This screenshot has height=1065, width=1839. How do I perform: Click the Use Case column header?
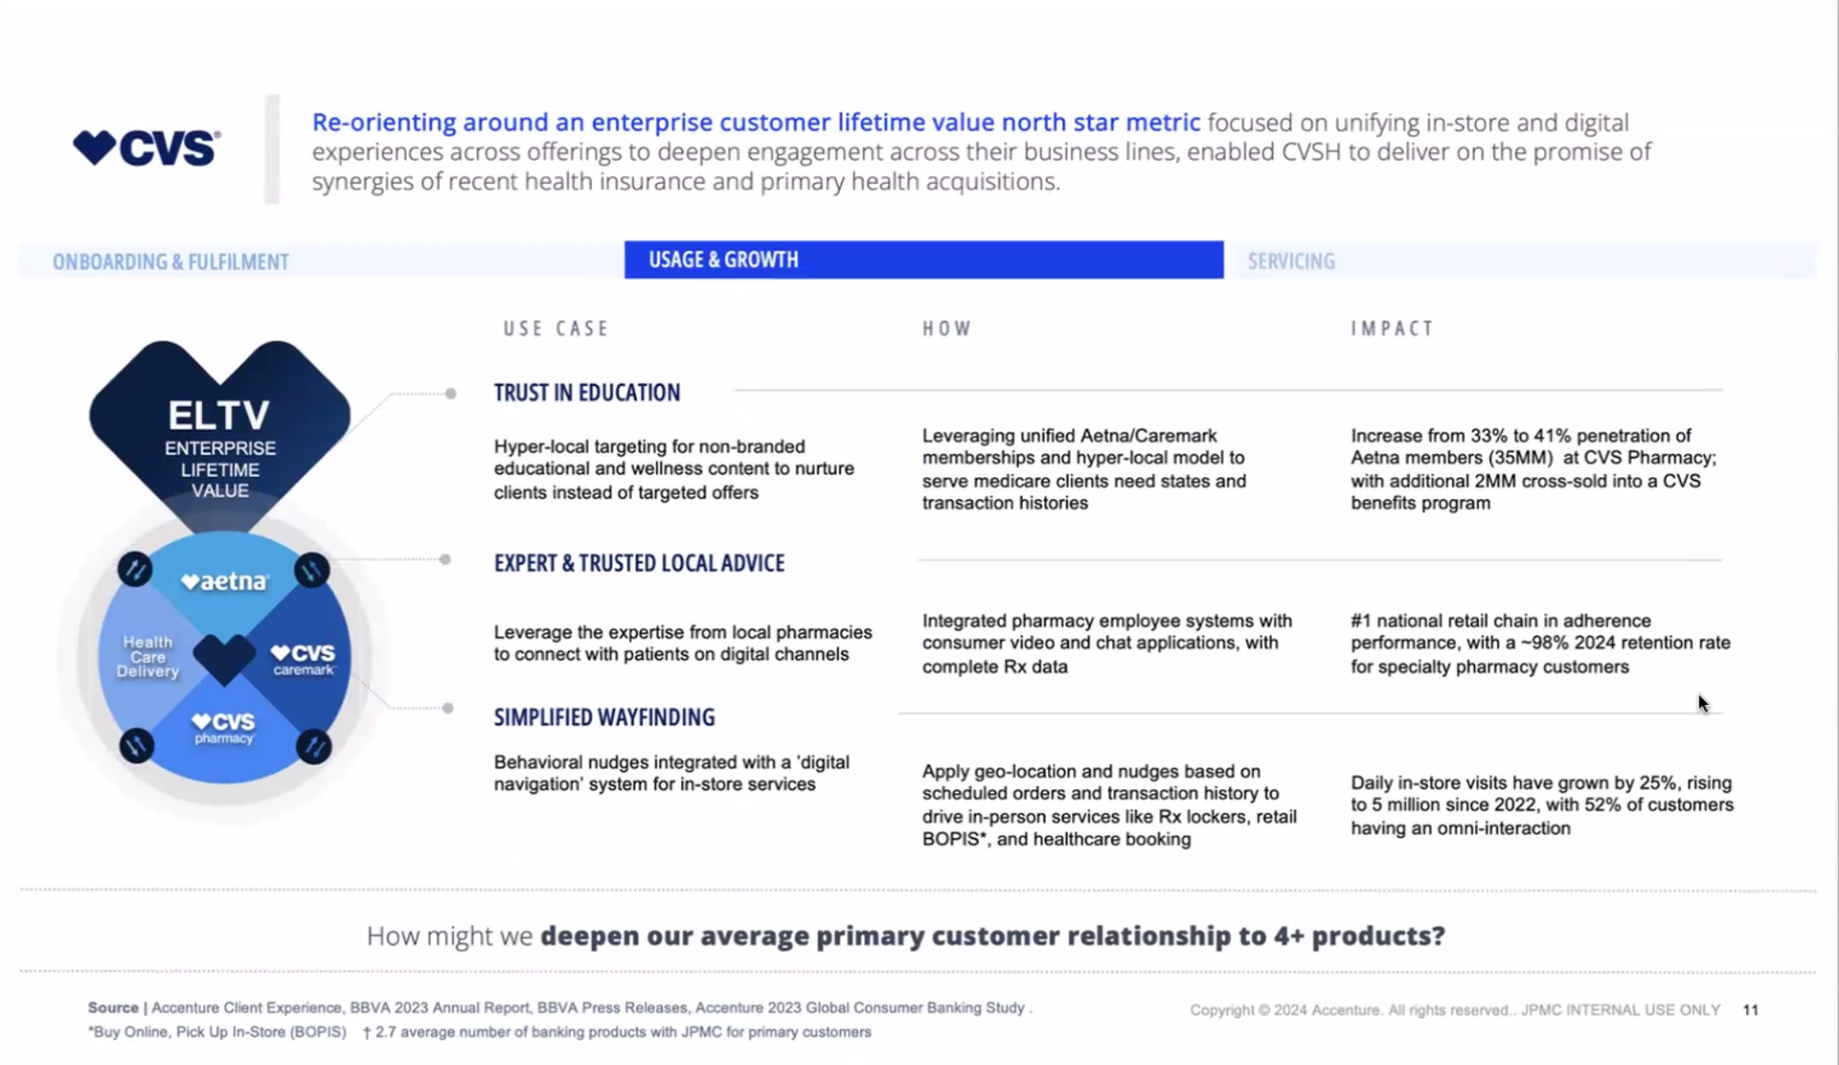pyautogui.click(x=556, y=329)
